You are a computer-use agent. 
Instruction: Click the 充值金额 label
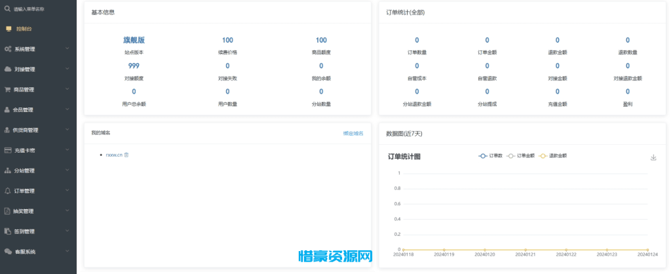pyautogui.click(x=557, y=104)
